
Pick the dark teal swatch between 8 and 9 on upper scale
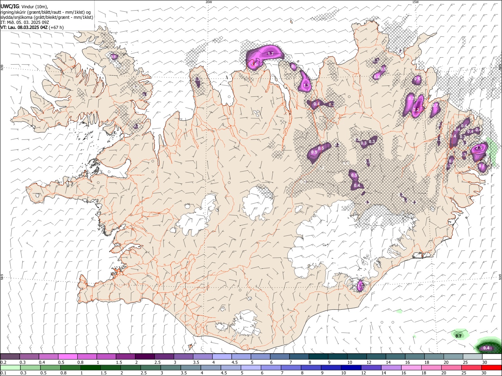click(318, 357)
